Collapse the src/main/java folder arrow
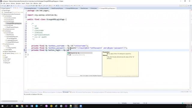 point(2,16)
